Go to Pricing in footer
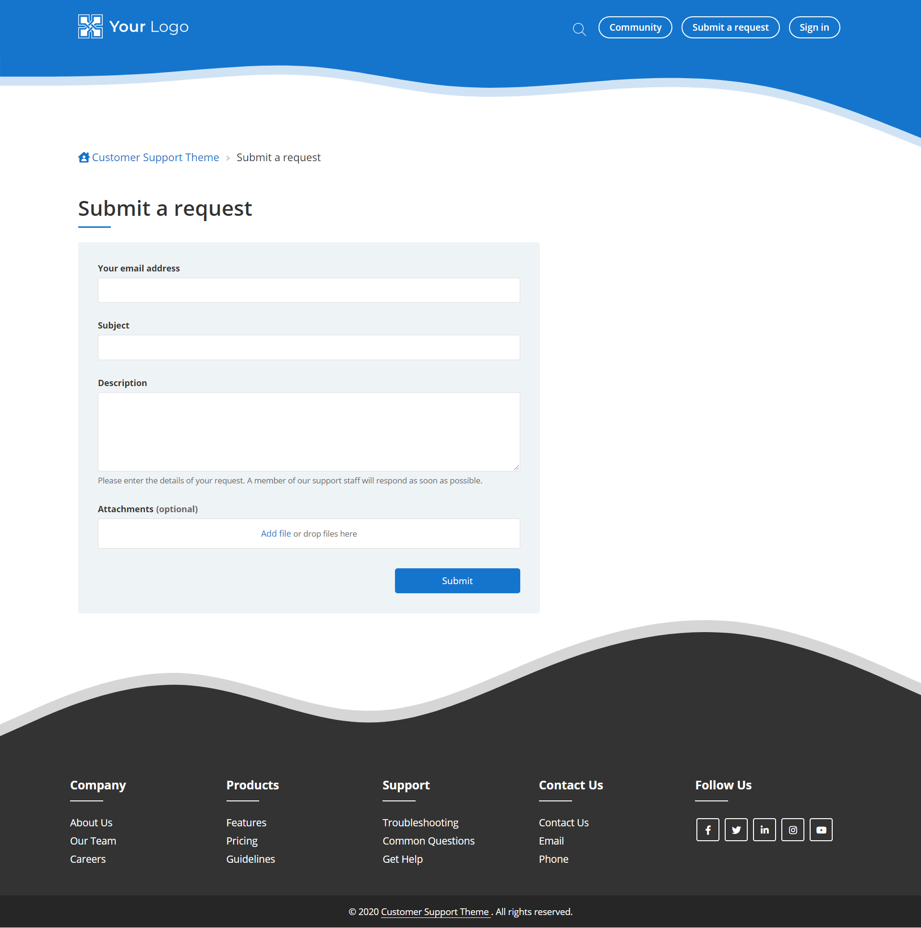The height and width of the screenshot is (928, 921). (x=242, y=841)
